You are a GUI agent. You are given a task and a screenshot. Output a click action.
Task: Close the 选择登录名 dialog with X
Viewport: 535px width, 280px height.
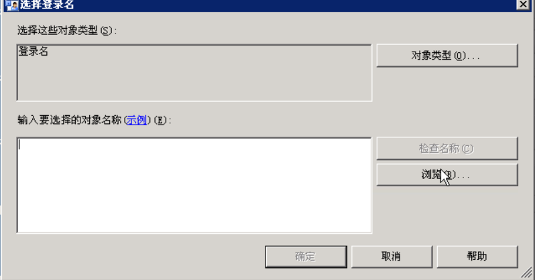522,5
